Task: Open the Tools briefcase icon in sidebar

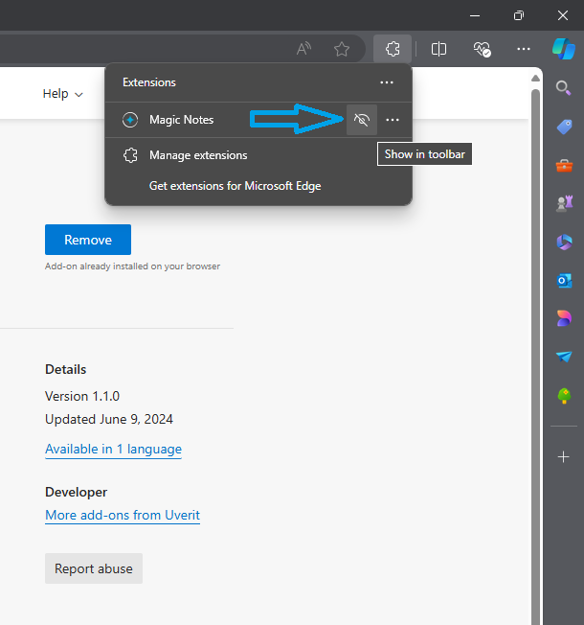Action: (564, 165)
